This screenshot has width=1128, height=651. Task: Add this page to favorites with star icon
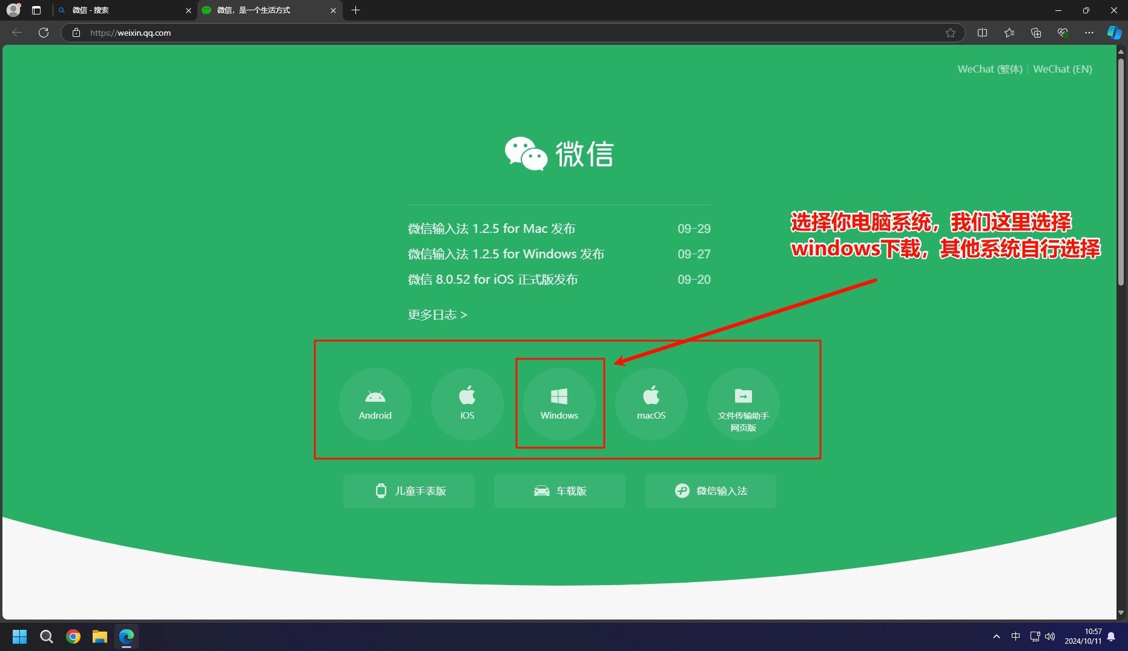coord(950,33)
